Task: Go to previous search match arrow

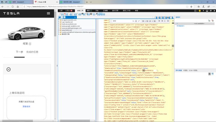Action: click(x=159, y=21)
